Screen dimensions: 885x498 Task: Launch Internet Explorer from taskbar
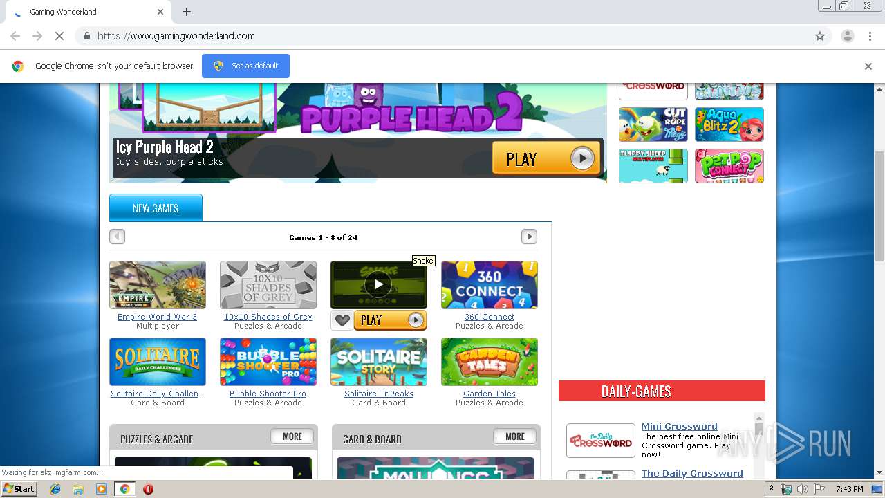coord(55,489)
